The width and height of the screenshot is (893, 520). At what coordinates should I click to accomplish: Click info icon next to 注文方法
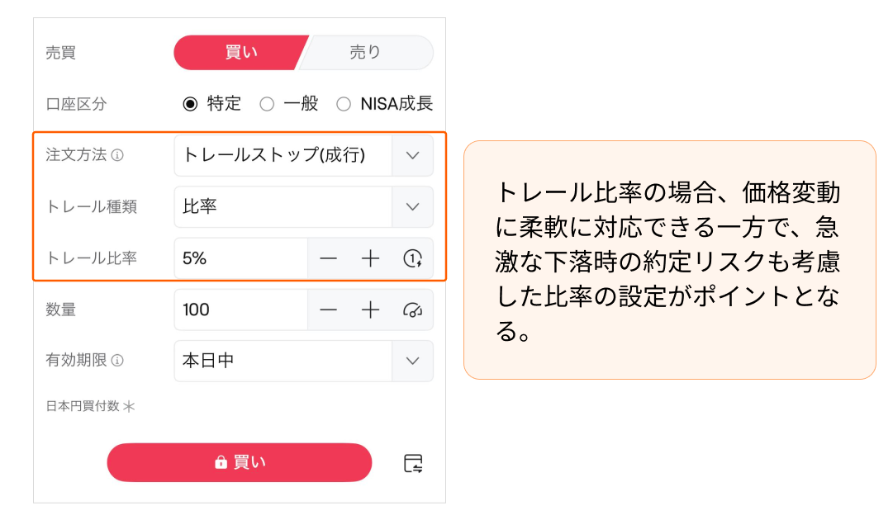coord(117,155)
